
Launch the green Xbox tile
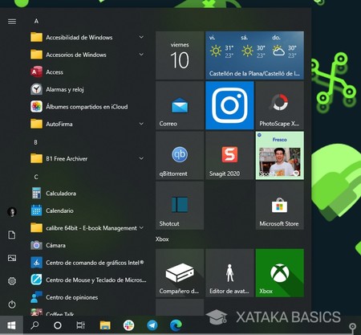[279, 273]
